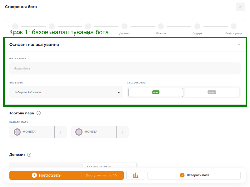Click the Назва бота input field
The height and width of the screenshot is (187, 250).
coord(125,68)
